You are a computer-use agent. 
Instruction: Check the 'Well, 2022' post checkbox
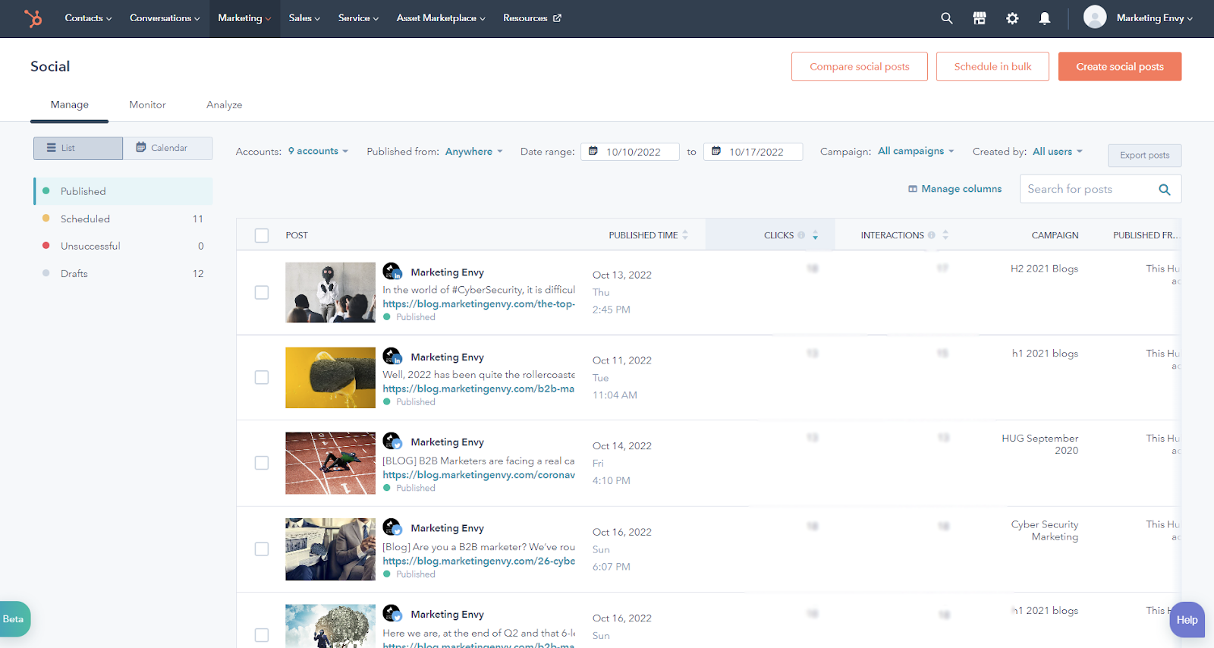point(262,377)
